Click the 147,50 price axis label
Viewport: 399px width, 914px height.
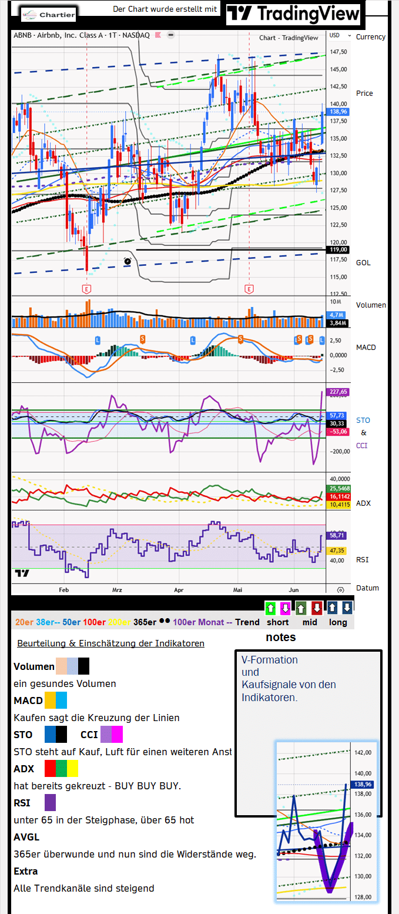[339, 52]
